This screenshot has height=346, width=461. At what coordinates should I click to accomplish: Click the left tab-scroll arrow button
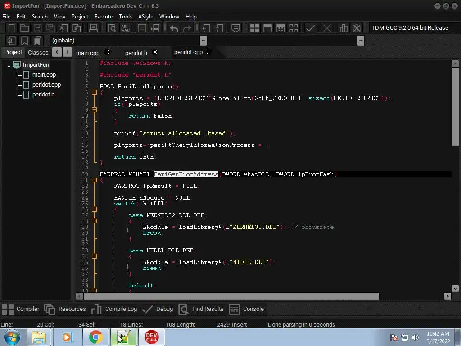coord(57,52)
